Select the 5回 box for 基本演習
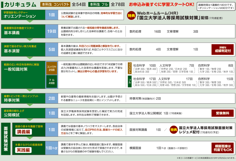The width and height of the screenshot is (236, 161). coord(51,49)
